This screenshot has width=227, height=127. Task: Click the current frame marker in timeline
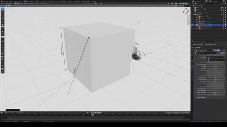93,115
